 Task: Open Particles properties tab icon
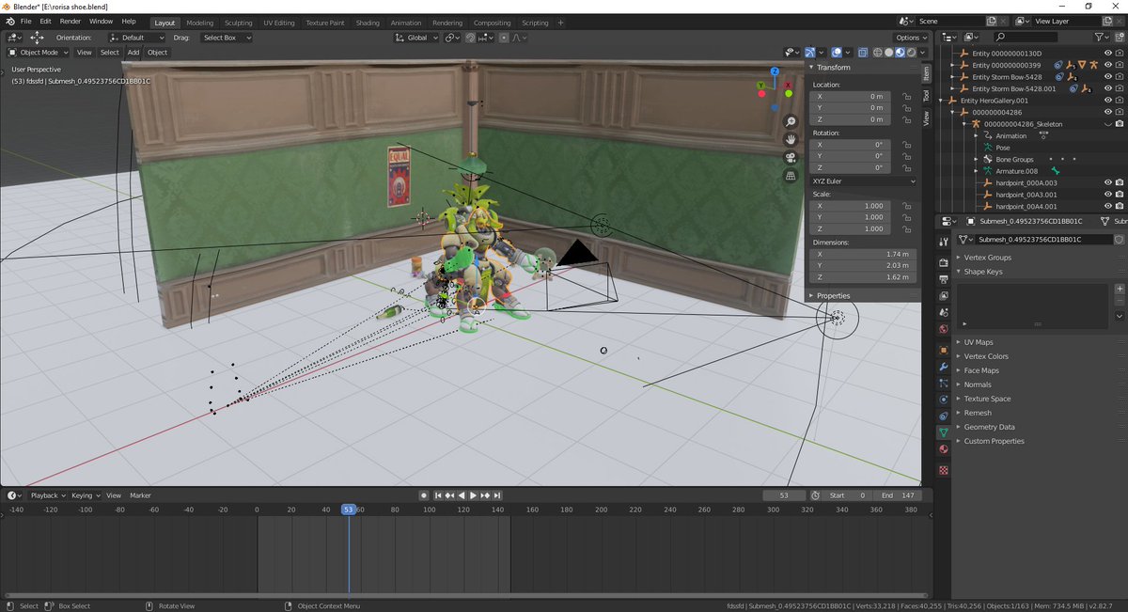[944, 384]
